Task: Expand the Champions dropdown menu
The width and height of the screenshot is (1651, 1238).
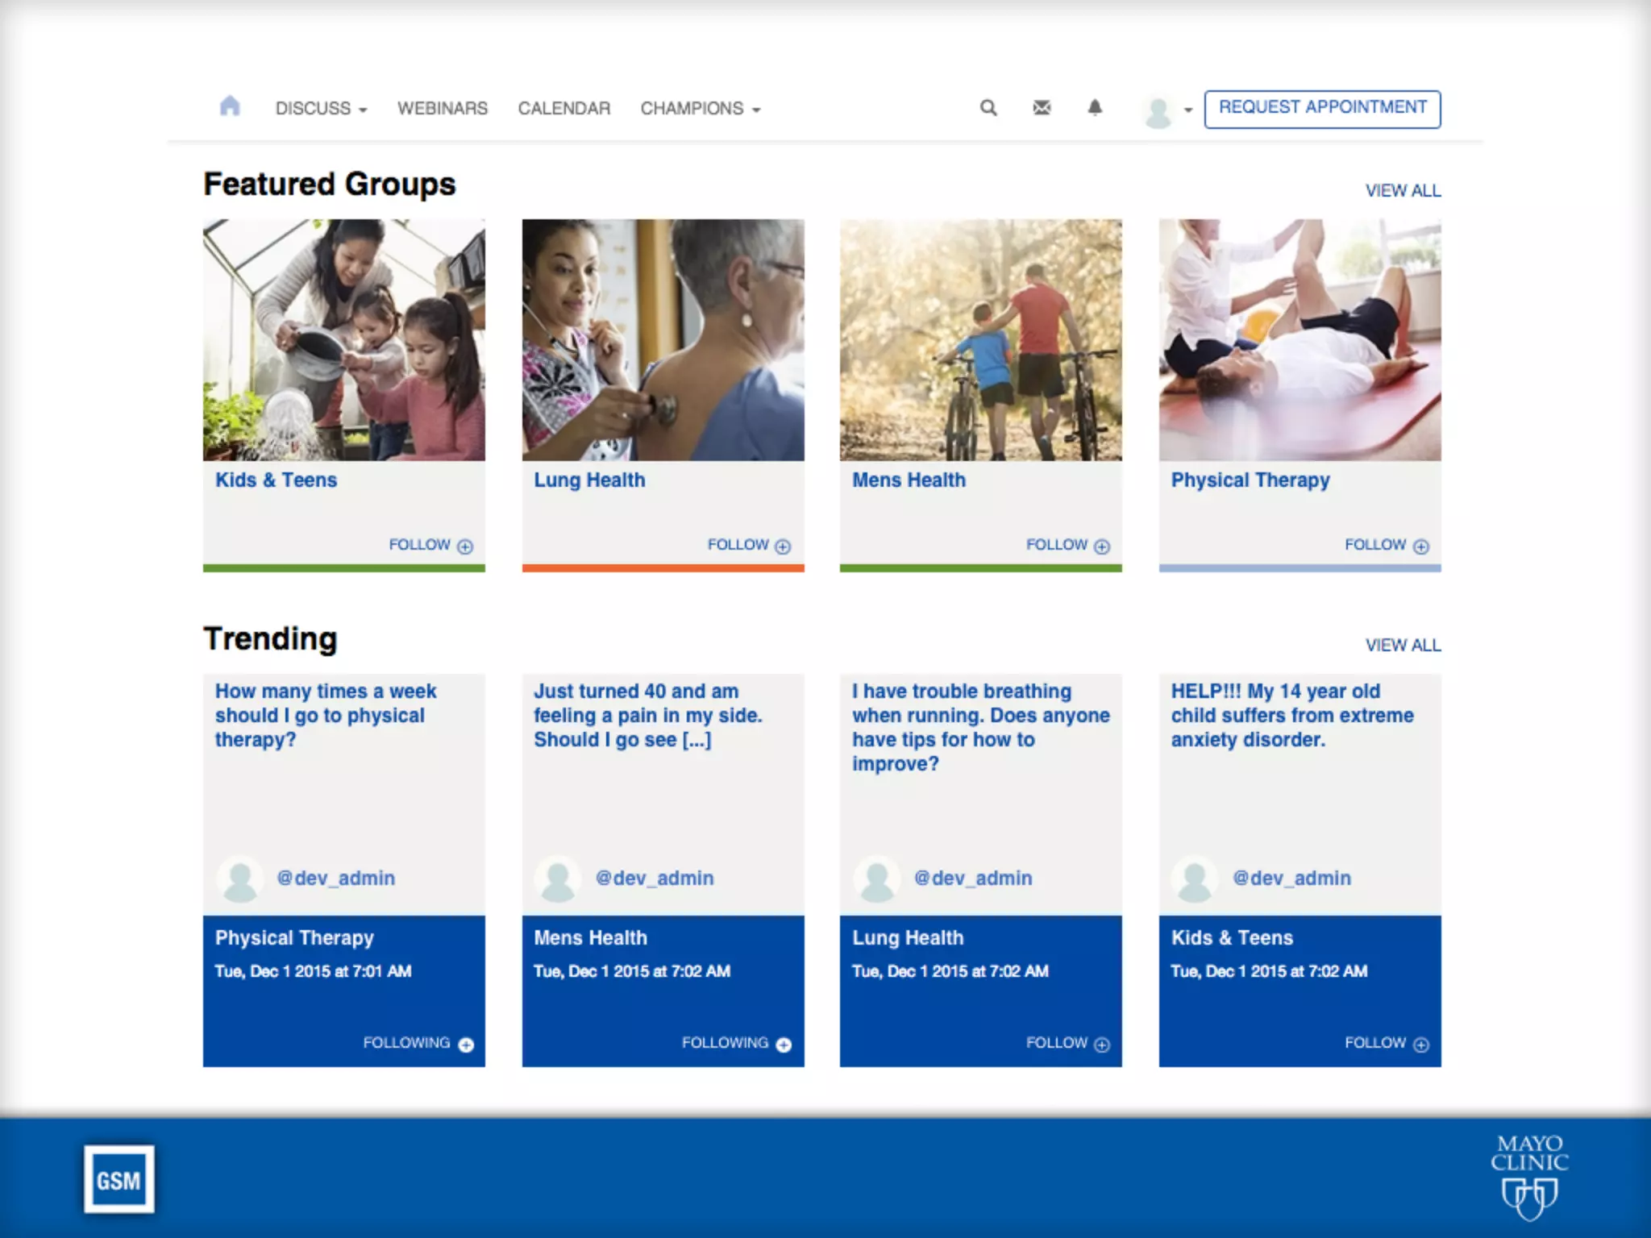Action: pos(700,108)
